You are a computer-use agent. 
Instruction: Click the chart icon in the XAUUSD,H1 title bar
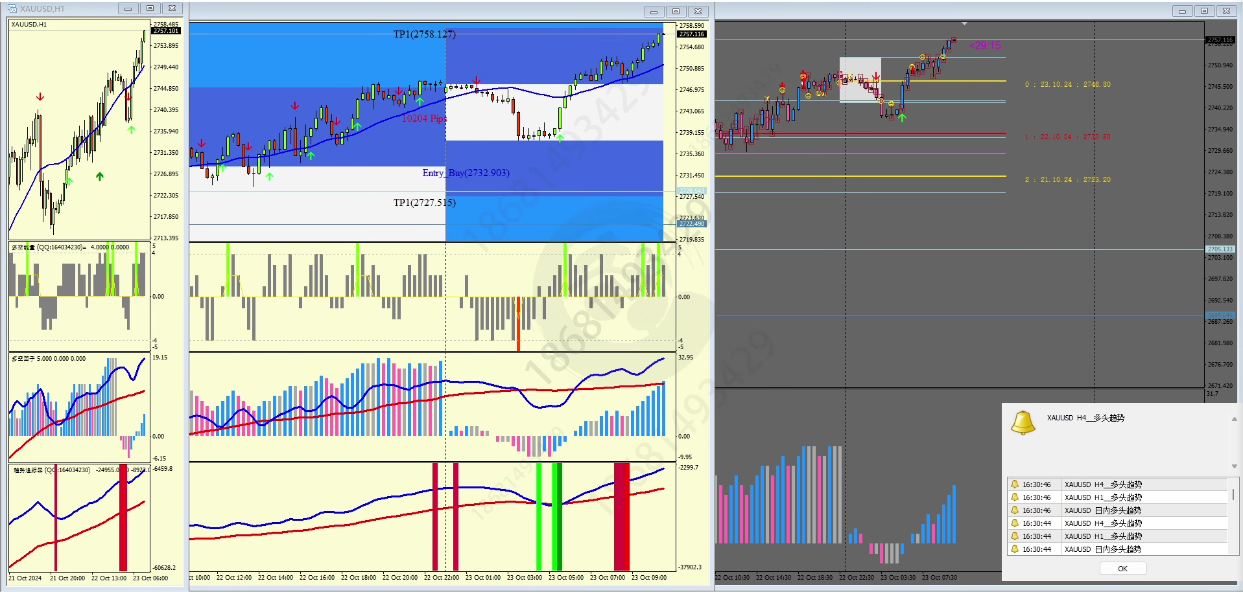click(12, 8)
